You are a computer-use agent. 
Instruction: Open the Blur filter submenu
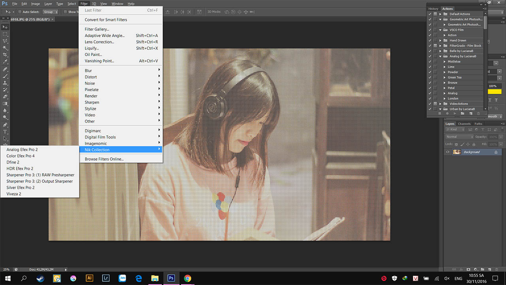pyautogui.click(x=121, y=70)
